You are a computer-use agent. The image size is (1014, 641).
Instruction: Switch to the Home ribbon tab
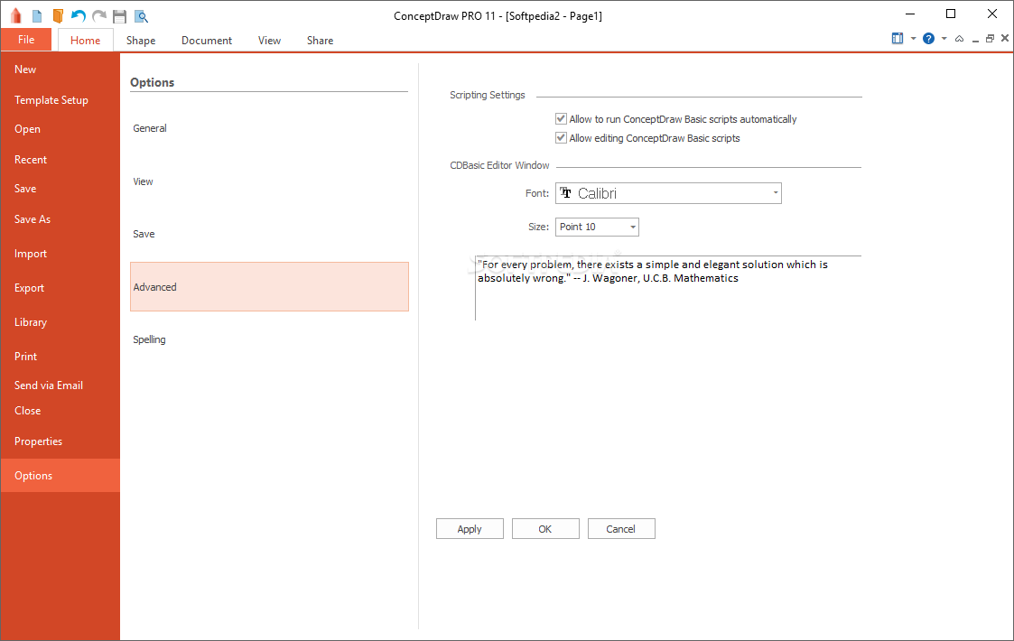tap(86, 40)
